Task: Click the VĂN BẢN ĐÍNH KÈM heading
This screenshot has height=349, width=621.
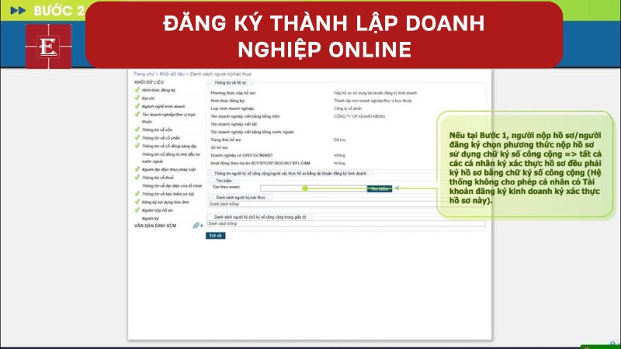Action: pos(154,226)
